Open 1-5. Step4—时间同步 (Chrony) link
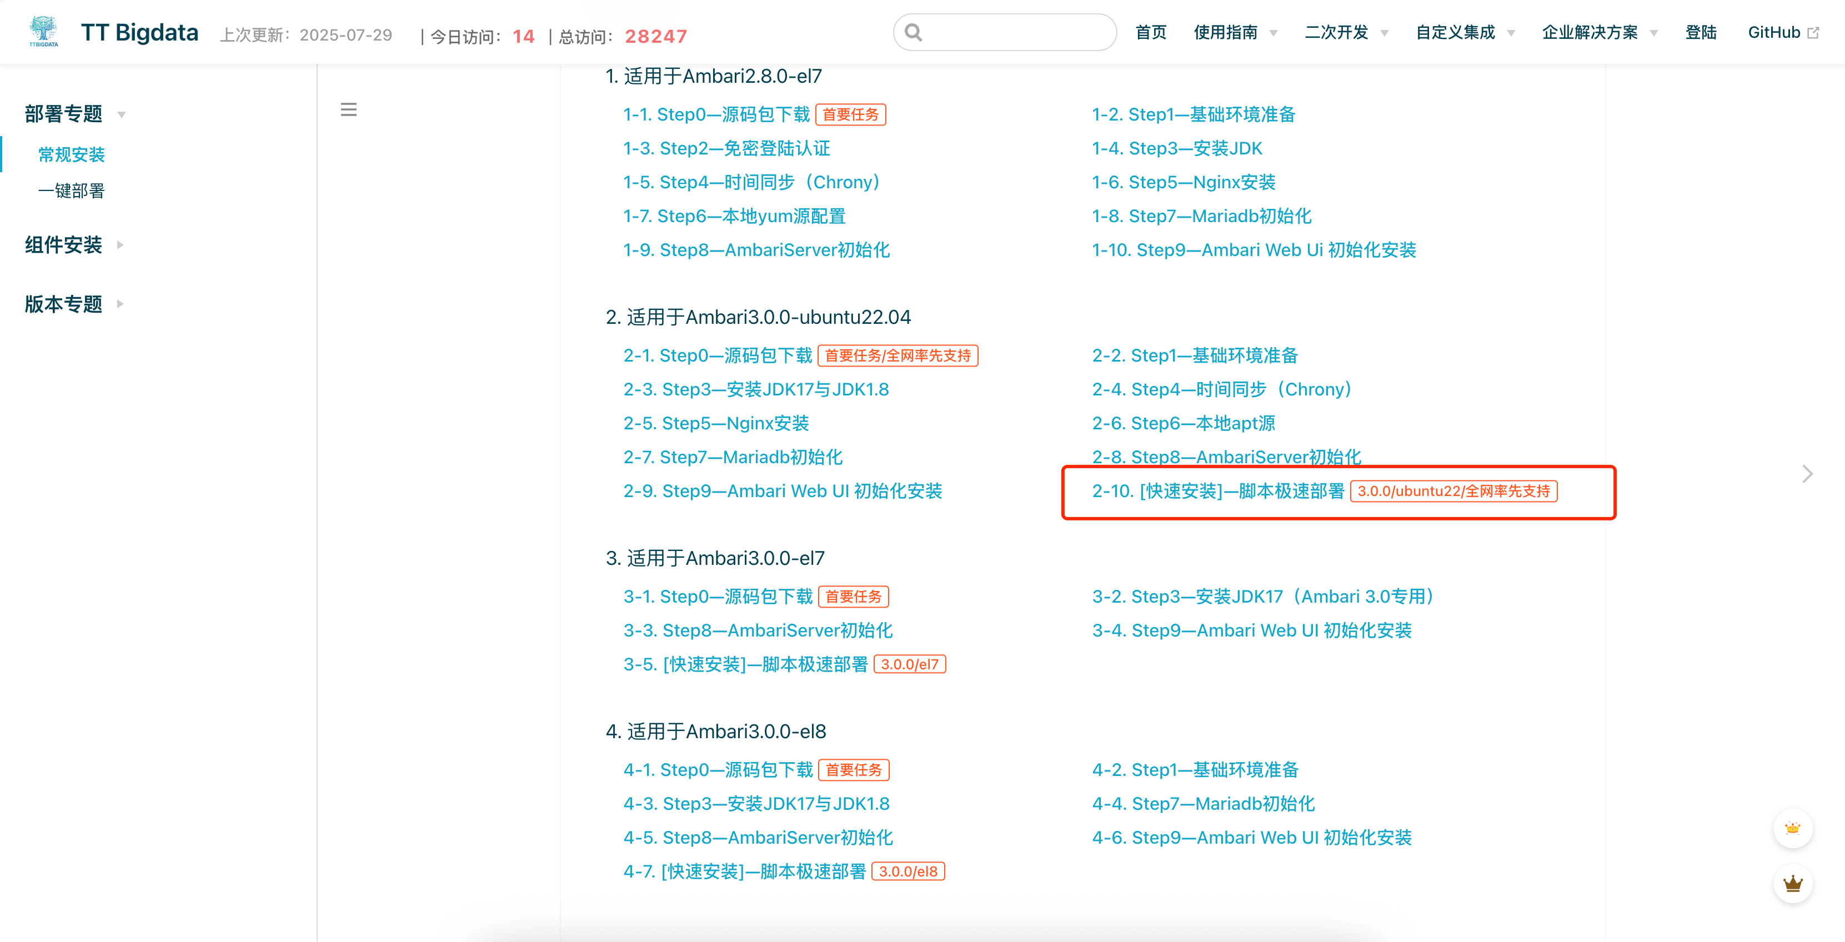The image size is (1845, 942). [x=754, y=182]
